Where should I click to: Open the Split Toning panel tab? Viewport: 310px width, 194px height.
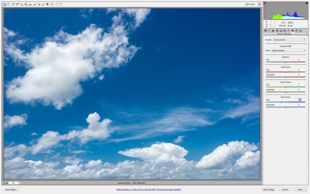[281, 30]
